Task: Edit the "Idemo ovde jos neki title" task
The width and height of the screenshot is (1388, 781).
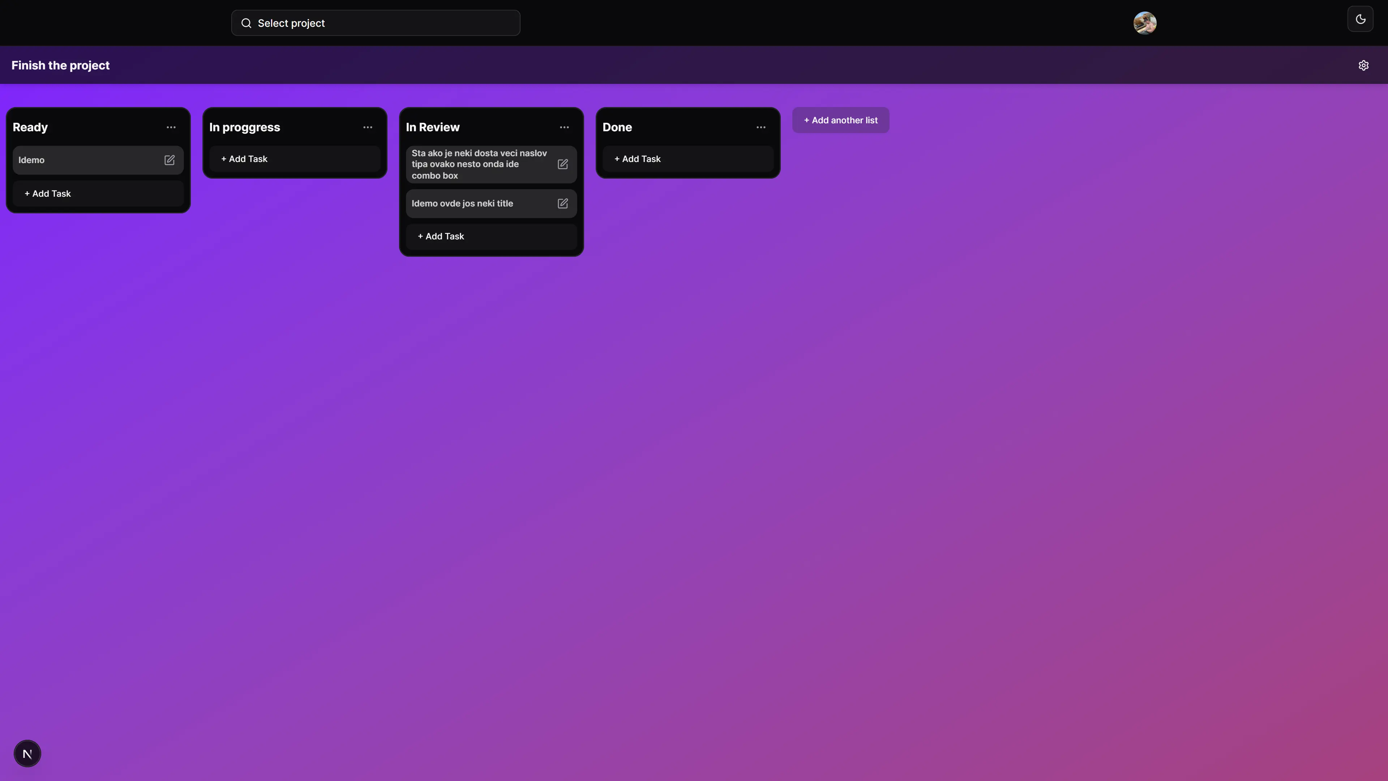Action: 562,203
